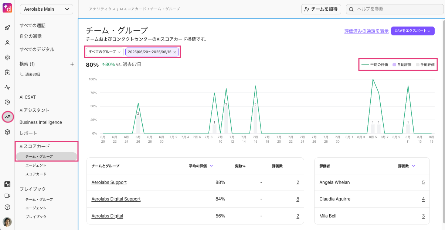The width and height of the screenshot is (445, 230).
Task: Click the magnifier icon in help search
Action: [x=351, y=9]
